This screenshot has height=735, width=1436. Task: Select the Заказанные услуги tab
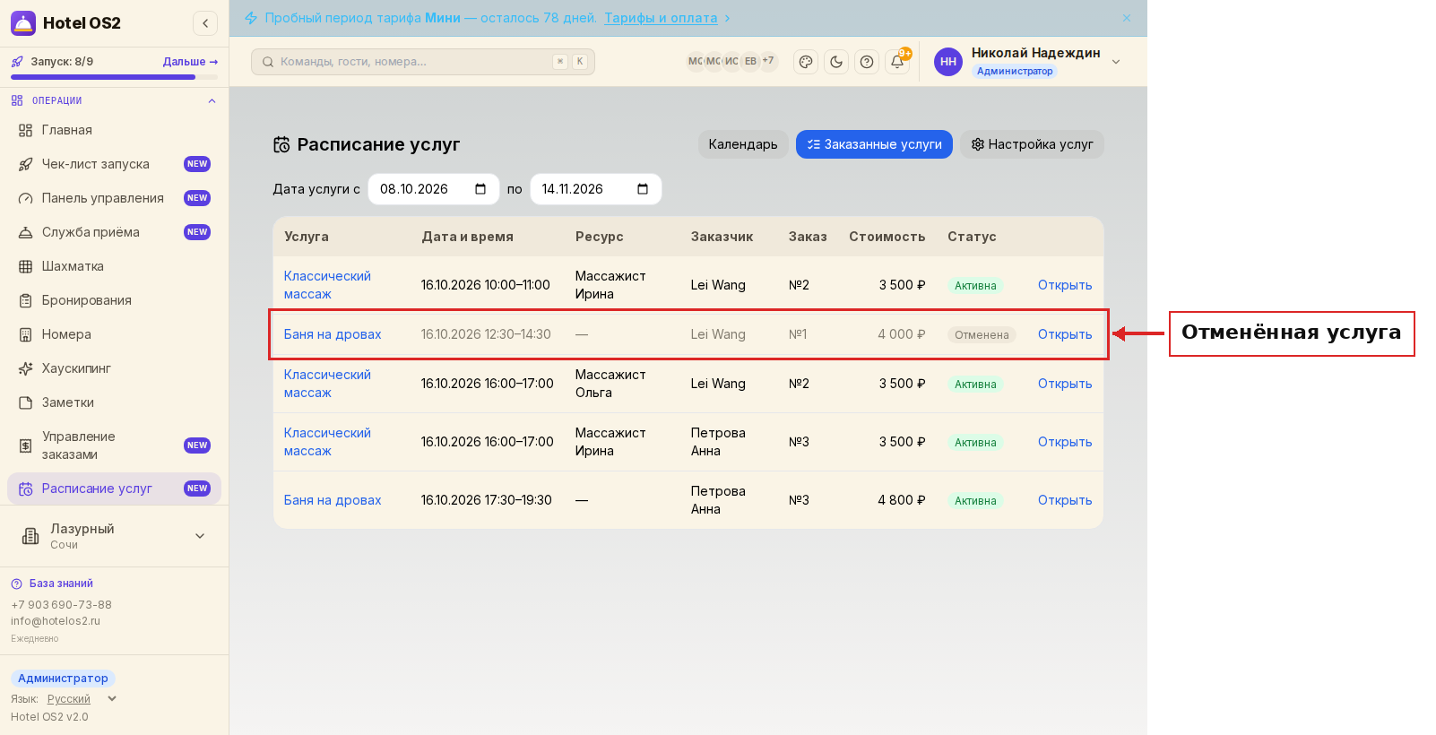pyautogui.click(x=874, y=144)
